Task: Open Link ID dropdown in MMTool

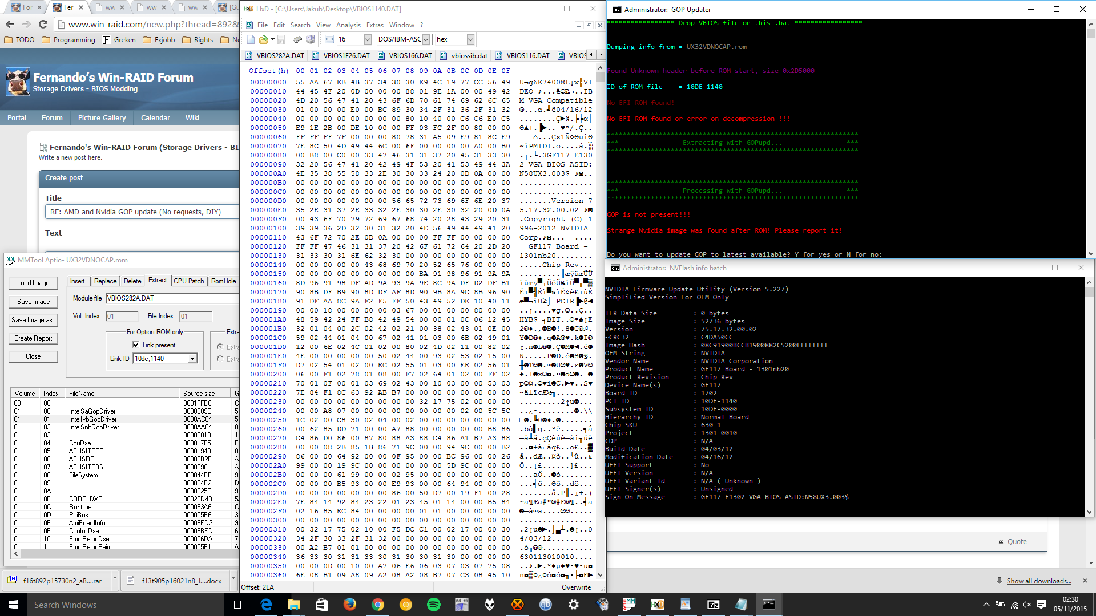Action: 192,358
